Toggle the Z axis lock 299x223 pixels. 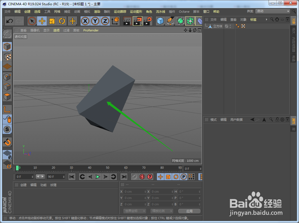(105, 21)
